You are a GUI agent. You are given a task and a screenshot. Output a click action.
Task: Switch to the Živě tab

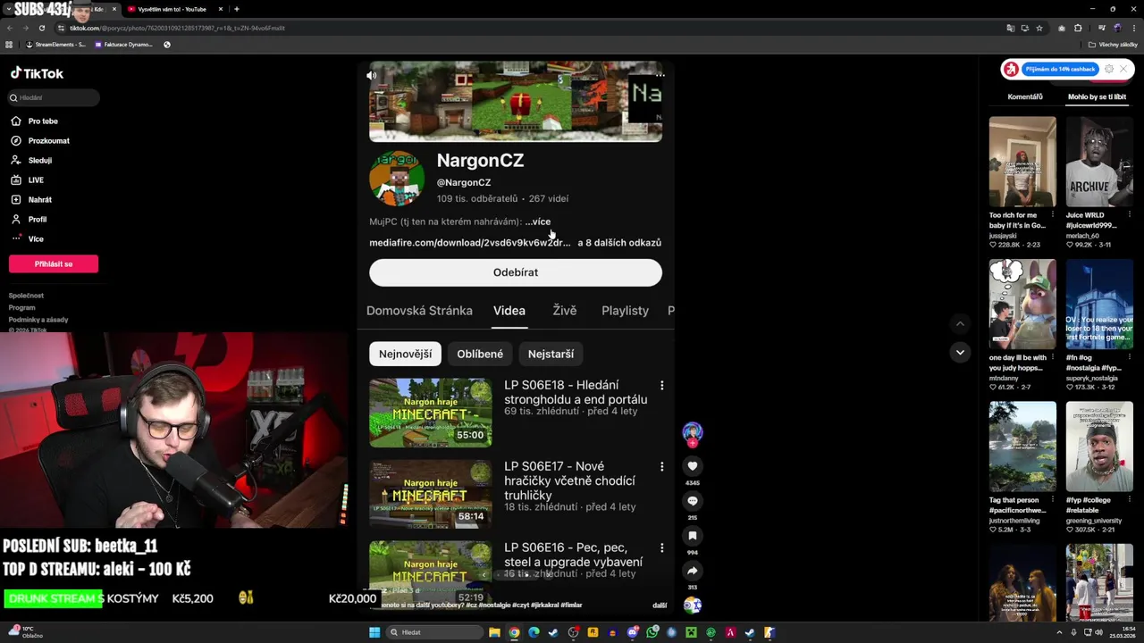coord(565,311)
